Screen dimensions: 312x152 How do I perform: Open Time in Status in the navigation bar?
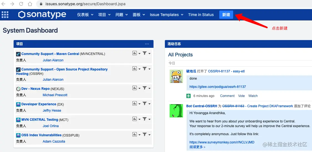click(x=201, y=15)
